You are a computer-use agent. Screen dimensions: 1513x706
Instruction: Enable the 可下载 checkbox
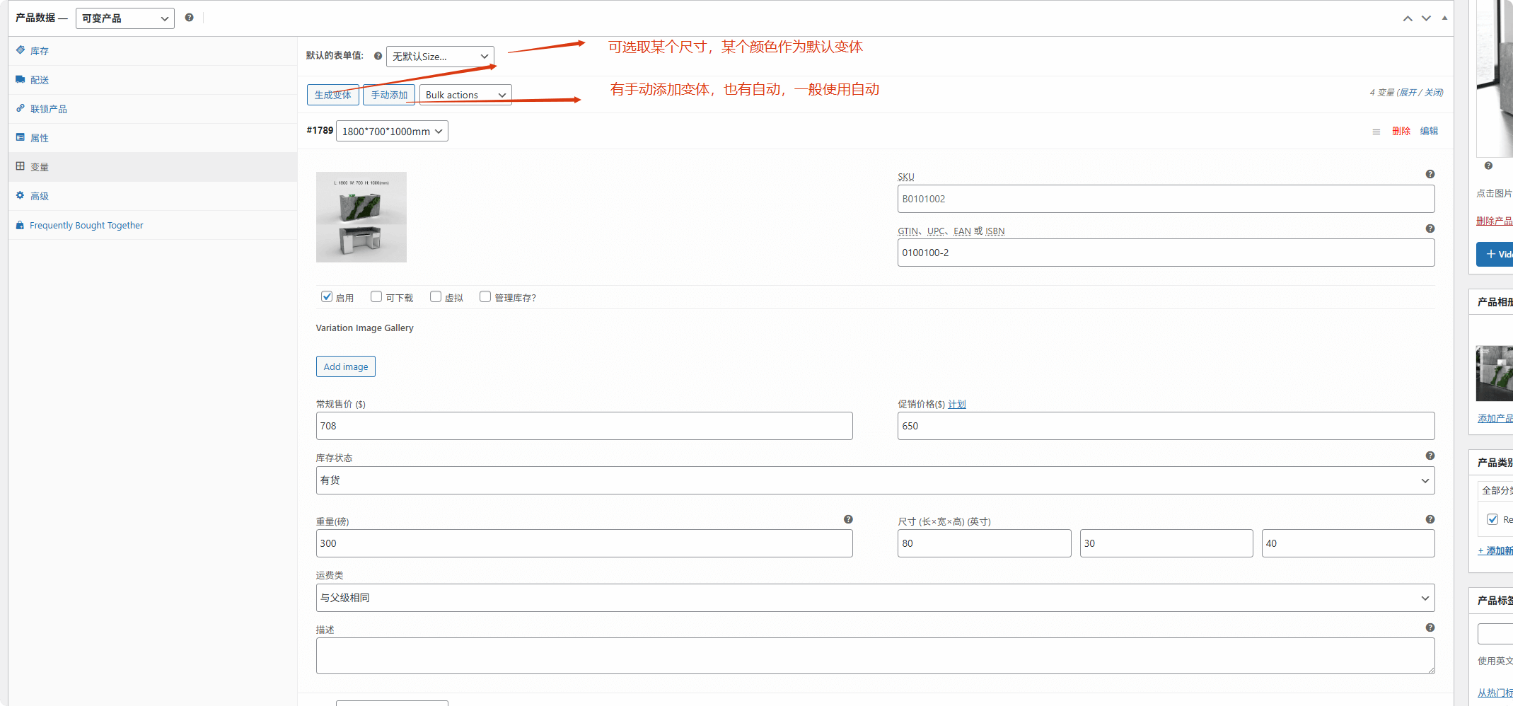point(376,297)
